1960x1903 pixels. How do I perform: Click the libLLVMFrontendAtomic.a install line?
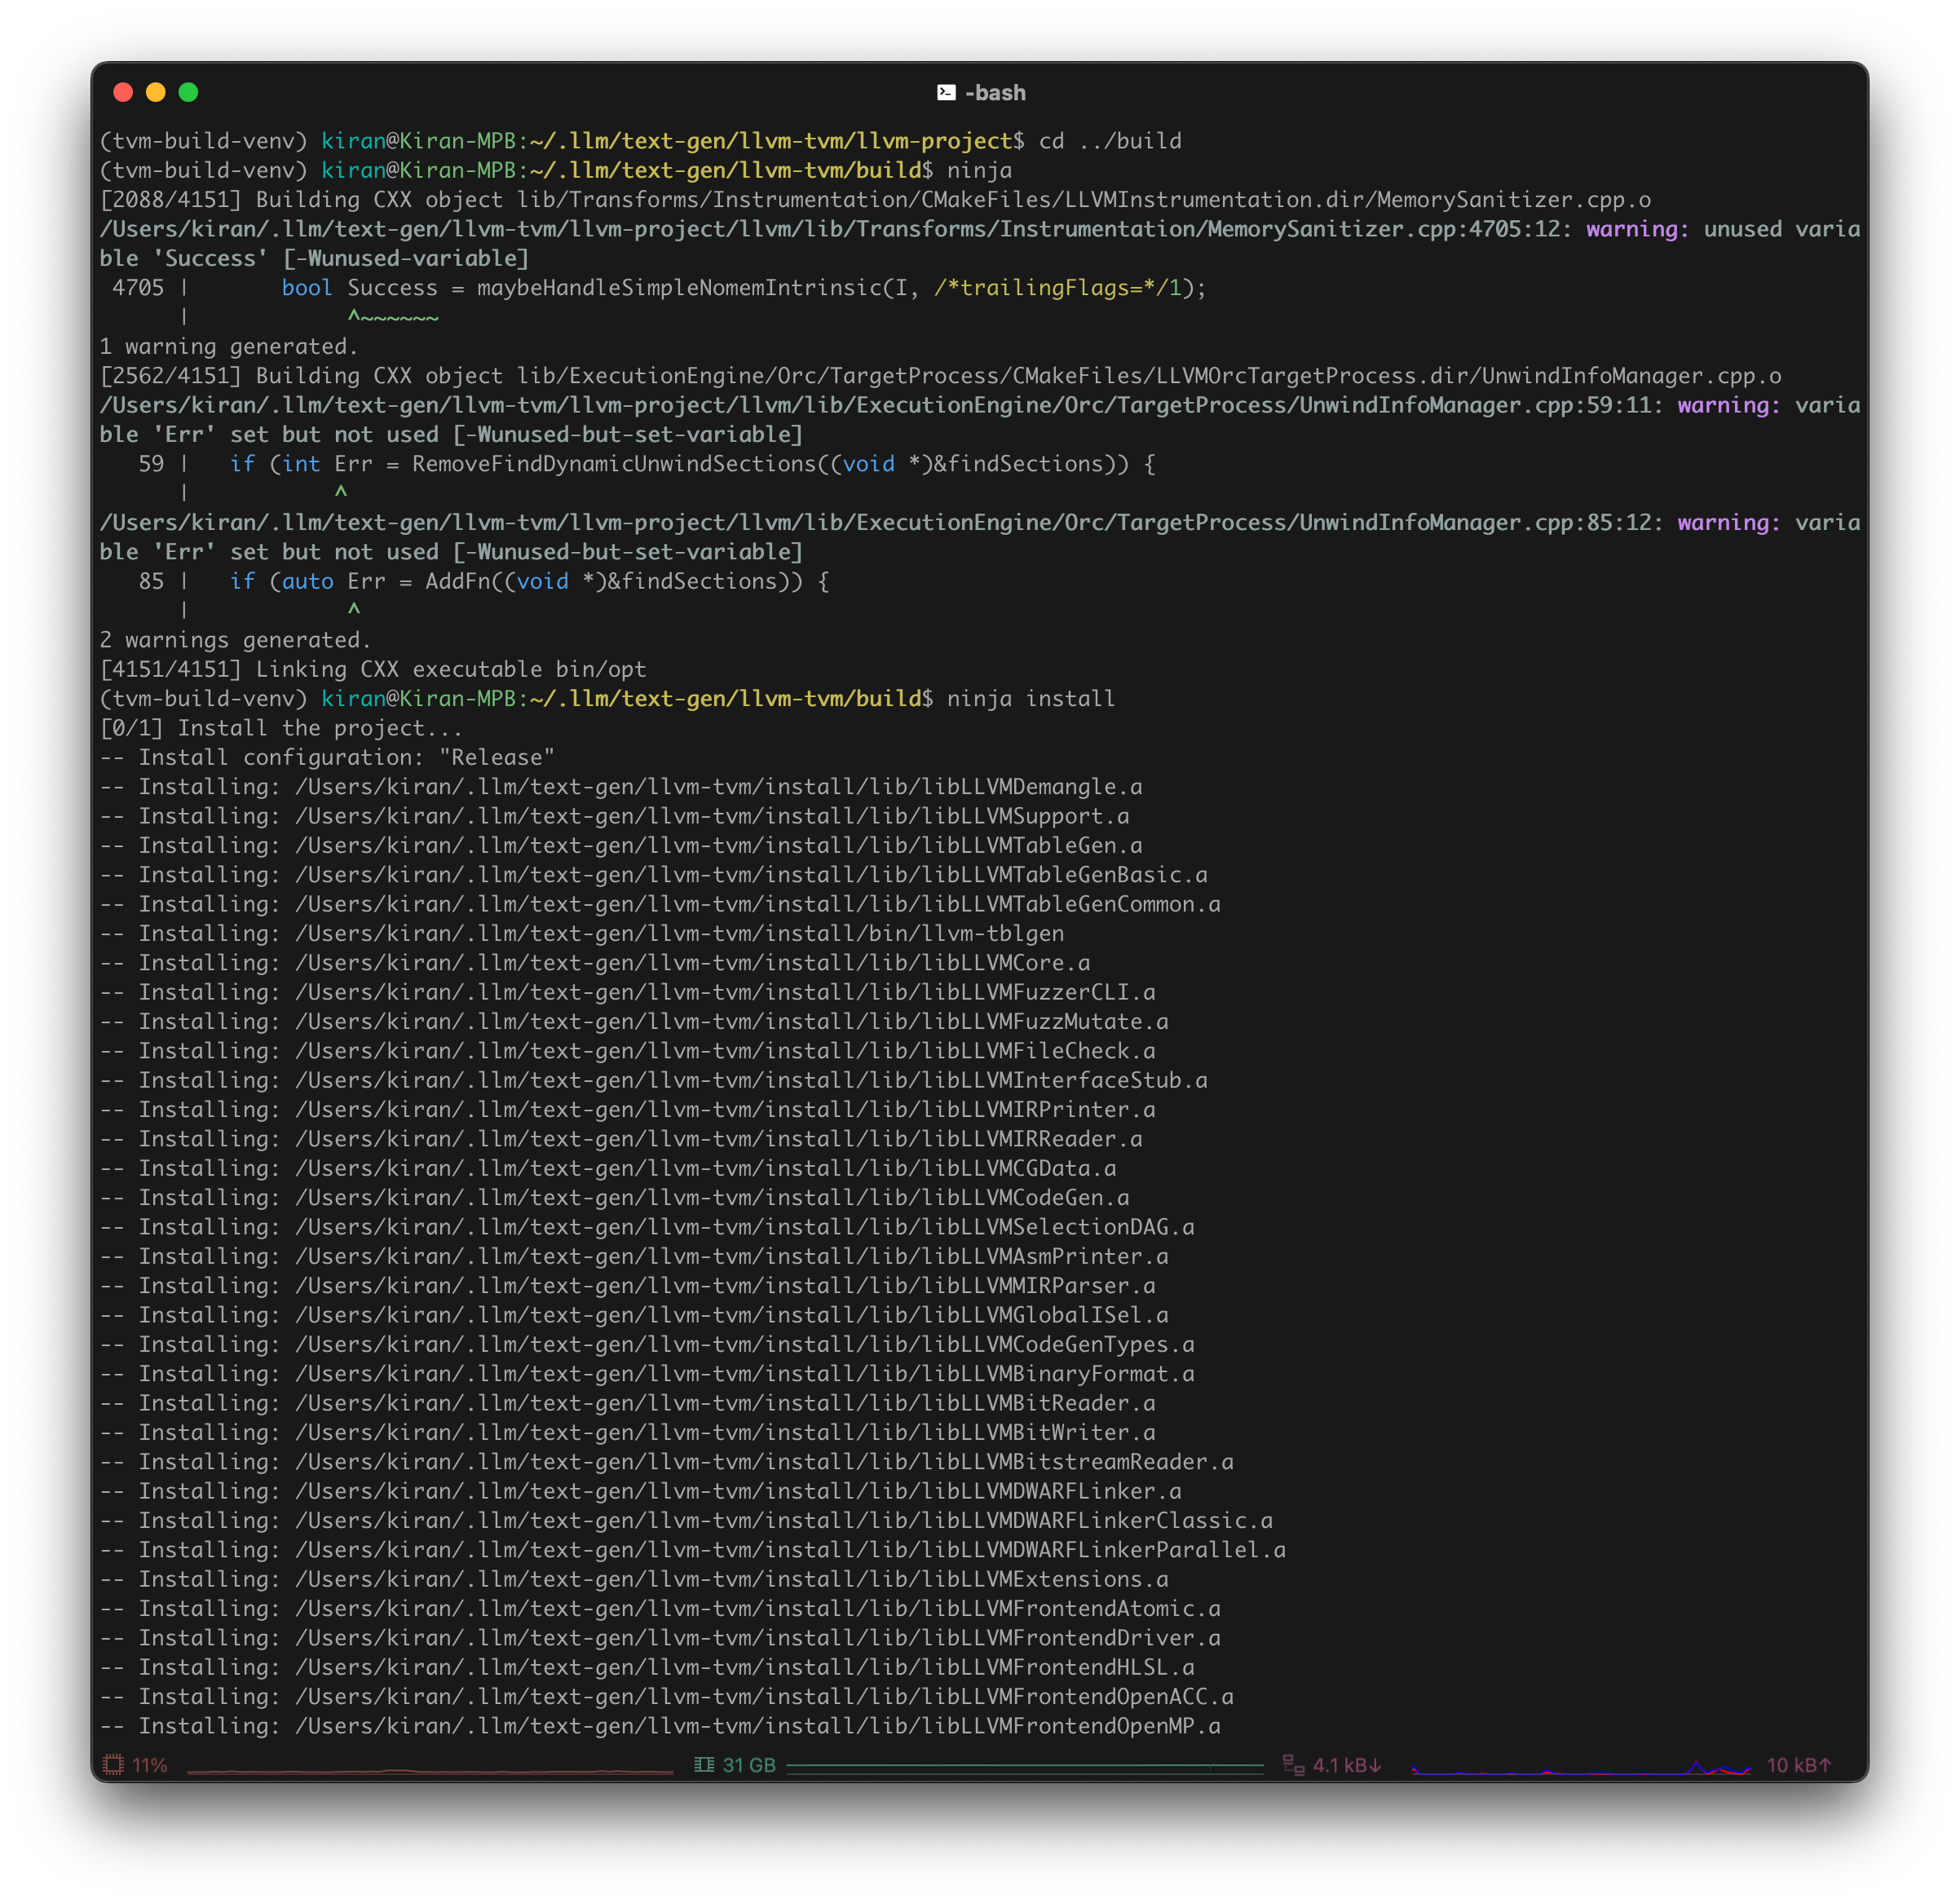point(660,1609)
